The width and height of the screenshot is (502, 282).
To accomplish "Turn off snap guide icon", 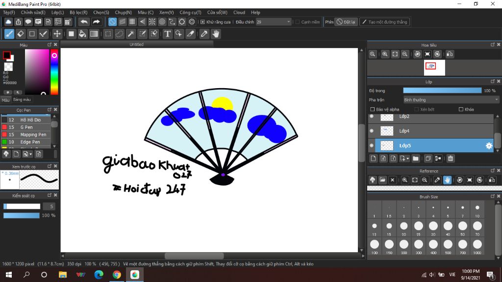I will (112, 22).
